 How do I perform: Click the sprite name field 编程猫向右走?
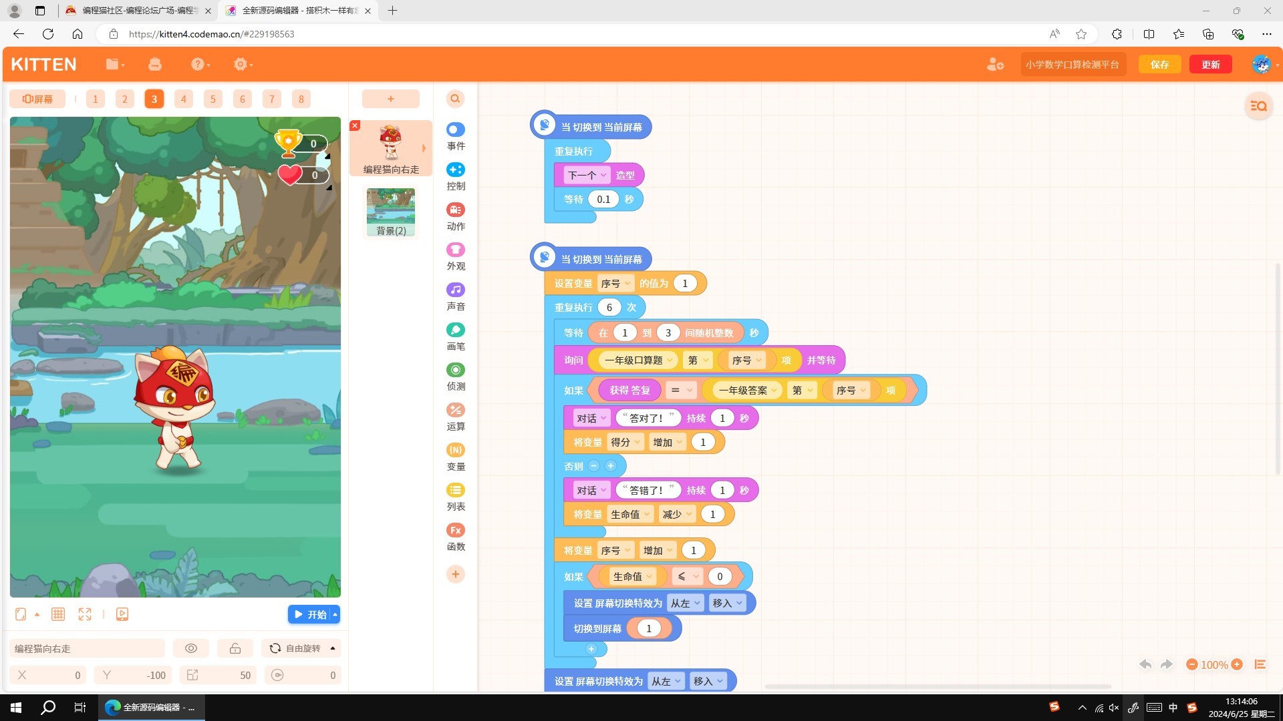point(87,648)
